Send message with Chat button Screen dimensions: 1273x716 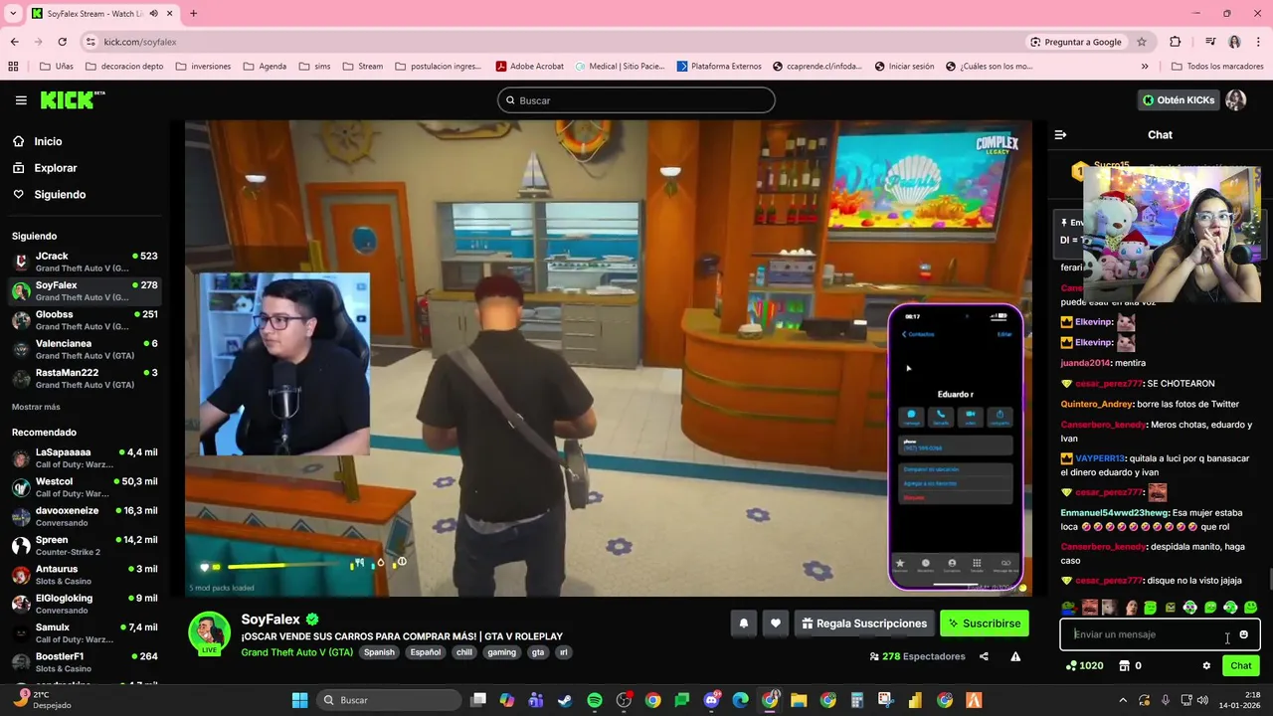click(1241, 665)
